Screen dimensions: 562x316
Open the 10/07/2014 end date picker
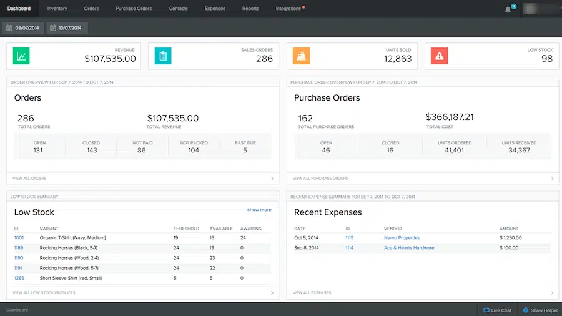coord(67,28)
